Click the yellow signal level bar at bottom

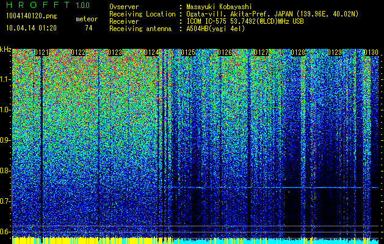tap(92, 240)
